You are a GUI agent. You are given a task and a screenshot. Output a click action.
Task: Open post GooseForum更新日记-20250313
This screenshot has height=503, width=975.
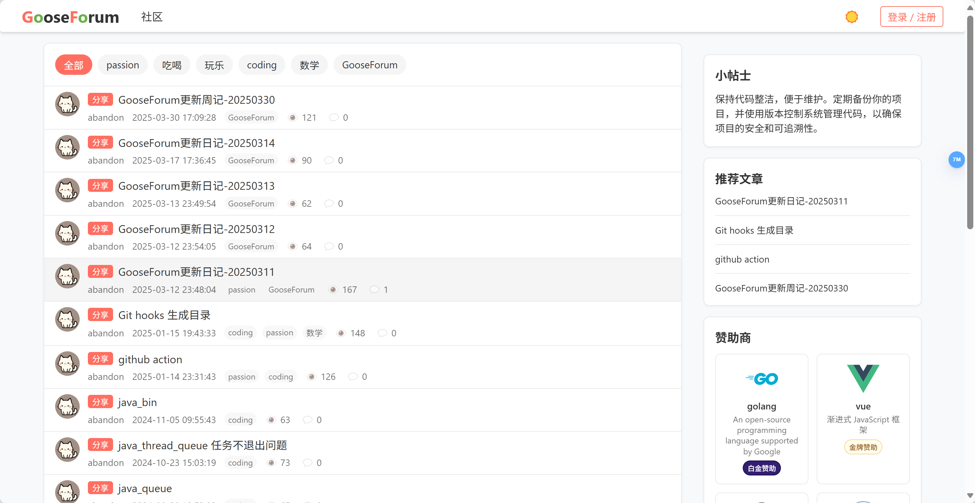pyautogui.click(x=196, y=186)
